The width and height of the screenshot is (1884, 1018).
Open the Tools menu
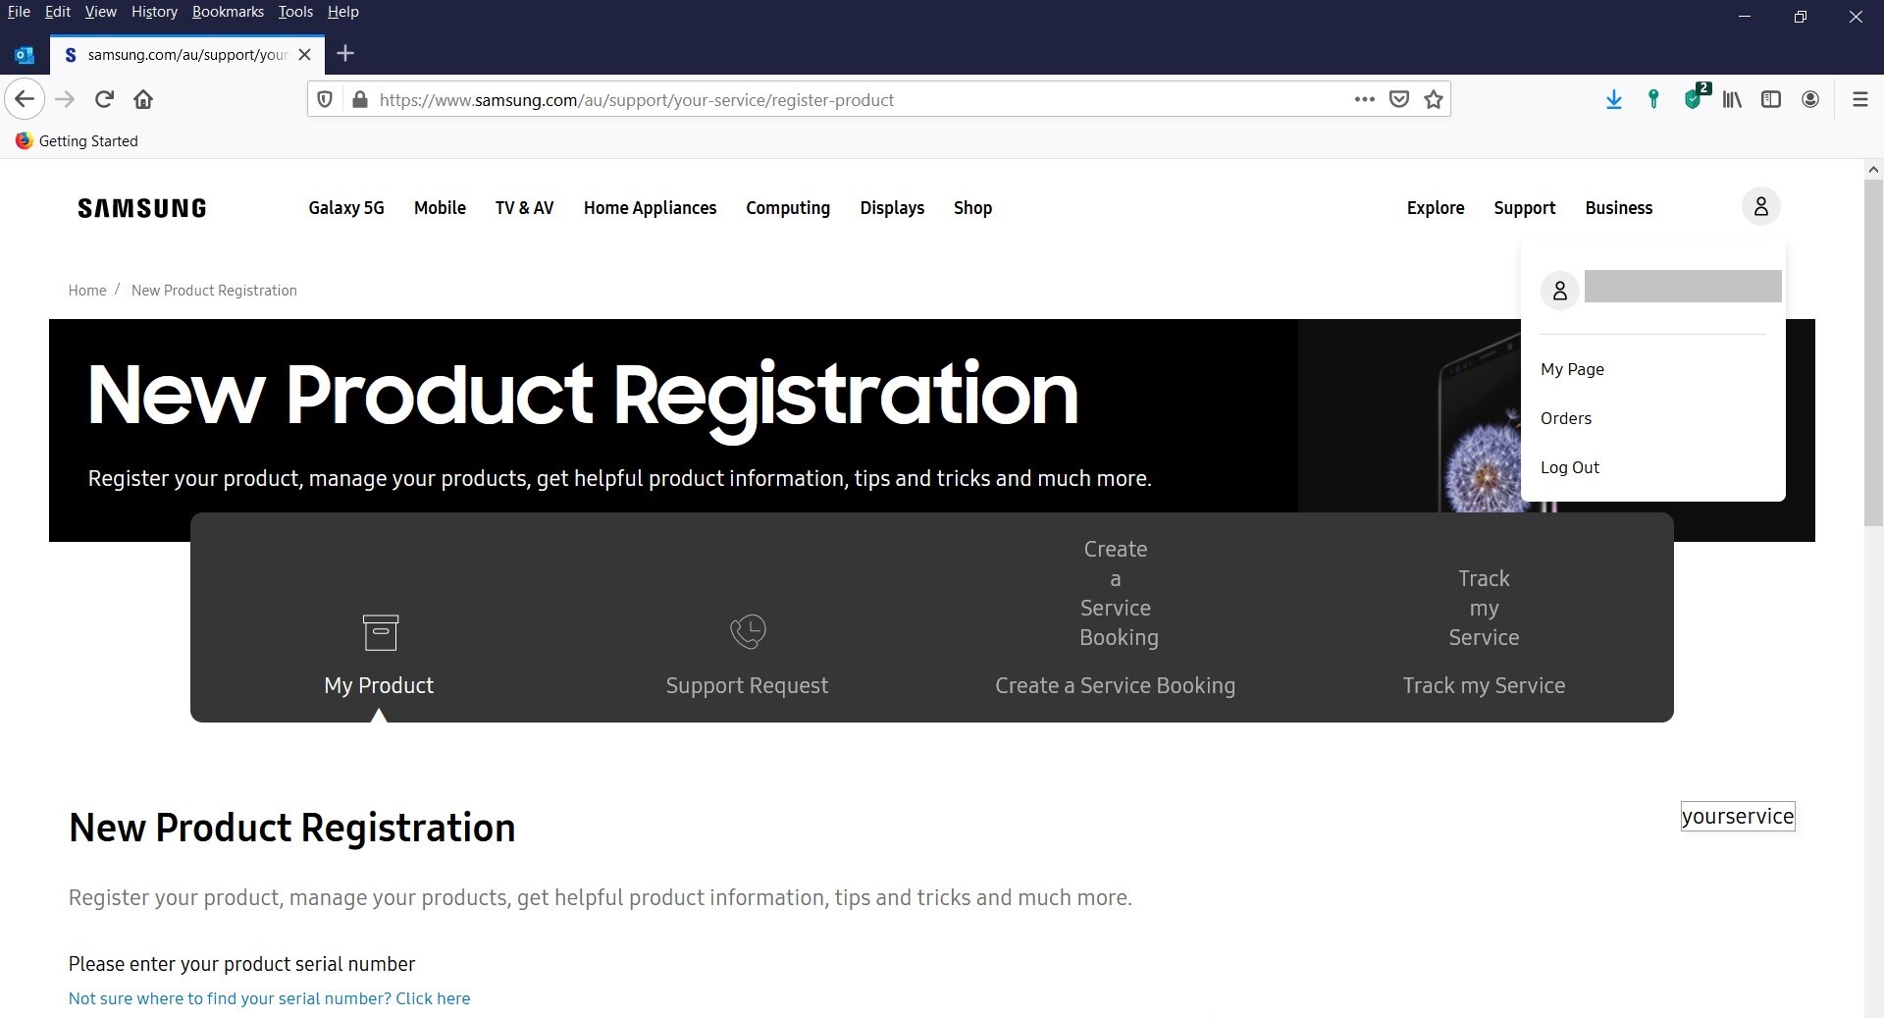[295, 12]
